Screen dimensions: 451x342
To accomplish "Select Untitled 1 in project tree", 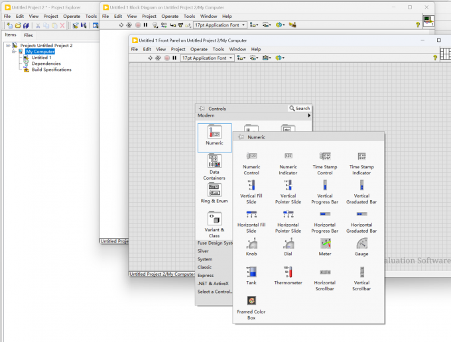I will click(x=41, y=58).
